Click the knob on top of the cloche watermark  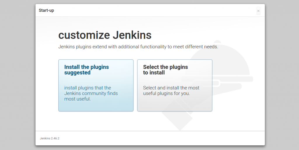click(217, 42)
